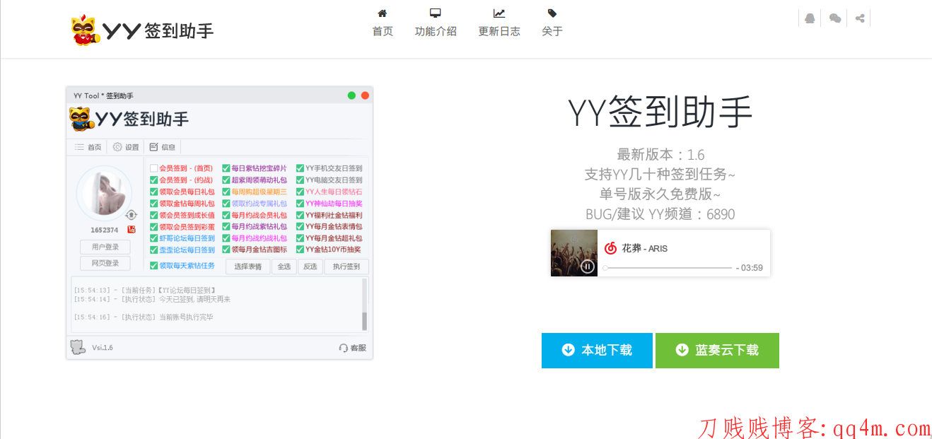
Task: Click the red window dot in app
Action: (x=365, y=95)
